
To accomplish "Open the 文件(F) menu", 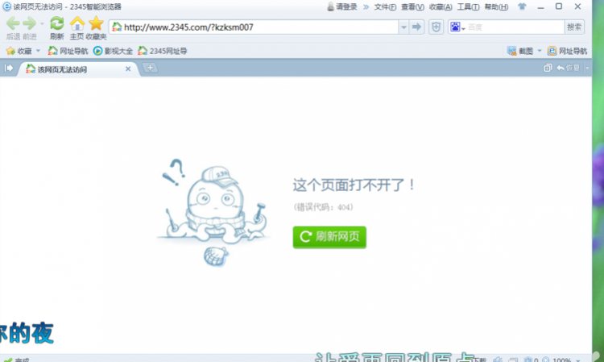I will (x=385, y=7).
